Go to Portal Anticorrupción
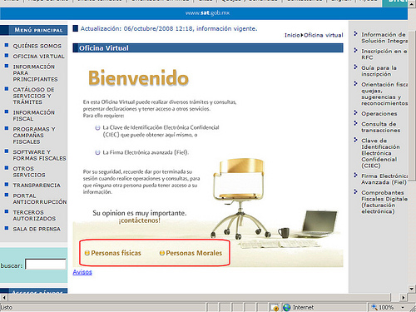Image resolution: width=416 pixels, height=312 pixels. pyautogui.click(x=39, y=199)
